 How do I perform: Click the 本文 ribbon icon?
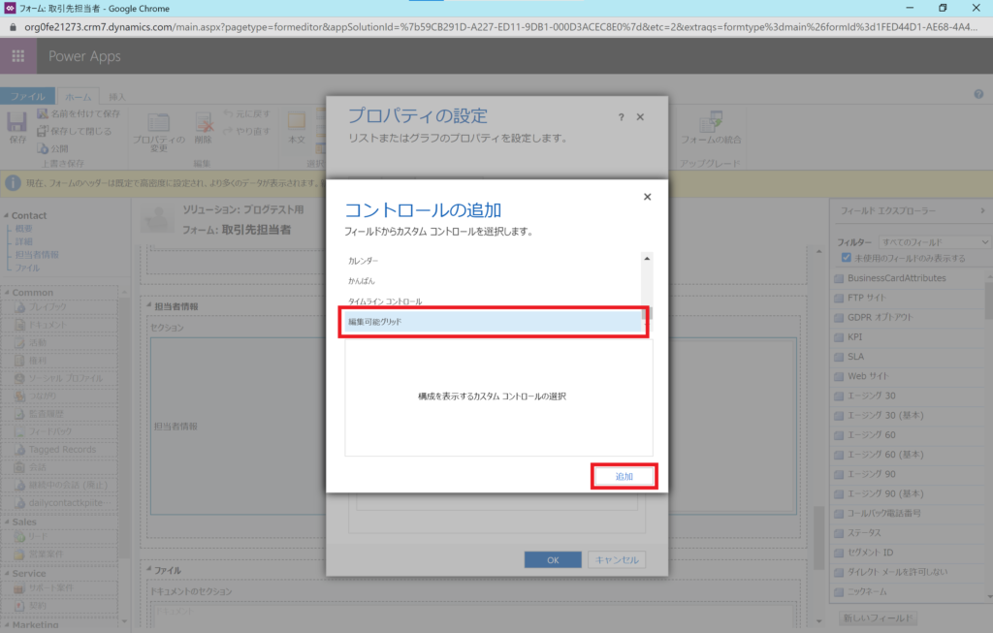pos(297,126)
